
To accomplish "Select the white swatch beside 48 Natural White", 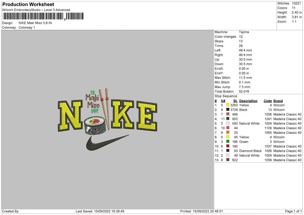I will 228,156.
